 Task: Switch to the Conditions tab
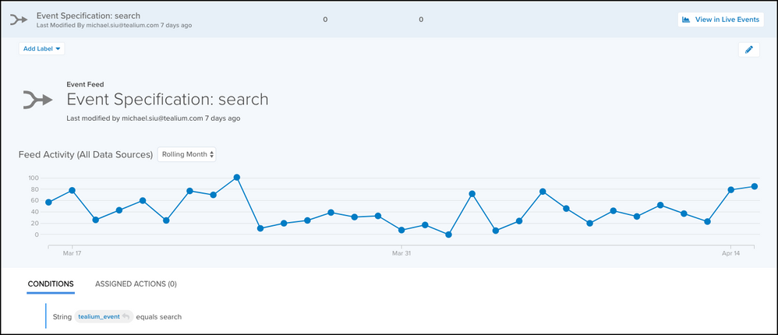coord(51,284)
